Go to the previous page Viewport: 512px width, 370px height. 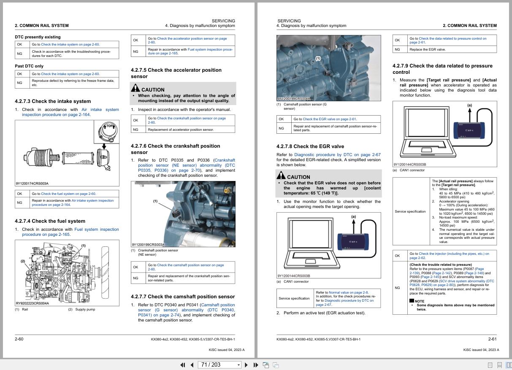click(x=192, y=365)
